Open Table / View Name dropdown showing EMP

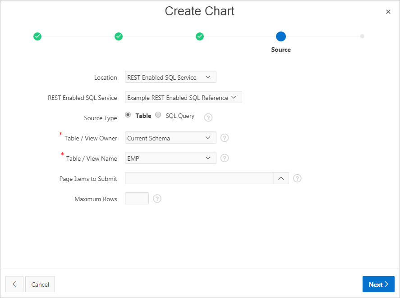pyautogui.click(x=170, y=158)
